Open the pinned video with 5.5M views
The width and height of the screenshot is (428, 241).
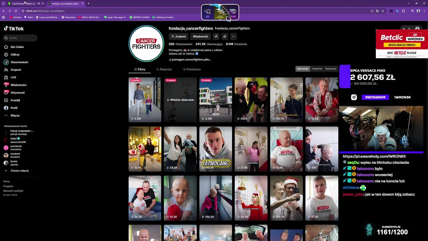tap(145, 100)
